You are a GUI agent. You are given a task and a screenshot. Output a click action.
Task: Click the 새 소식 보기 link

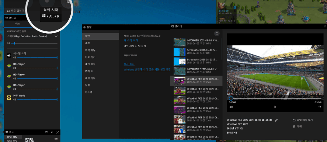131,41
